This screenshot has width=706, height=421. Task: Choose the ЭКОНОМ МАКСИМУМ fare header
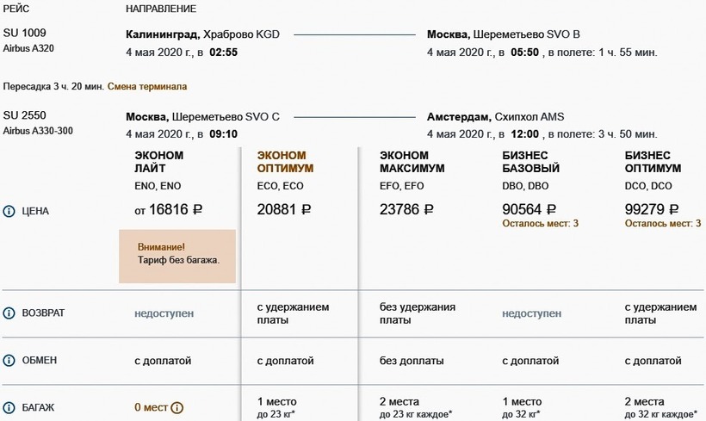[412, 162]
